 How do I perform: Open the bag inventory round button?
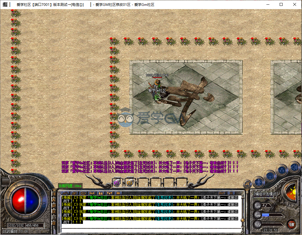[270, 176]
